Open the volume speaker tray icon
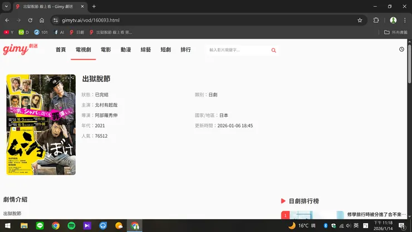 click(349, 226)
